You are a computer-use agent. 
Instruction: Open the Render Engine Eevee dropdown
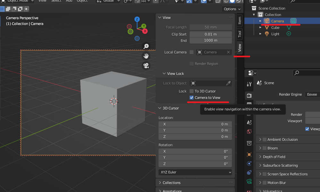point(312,94)
